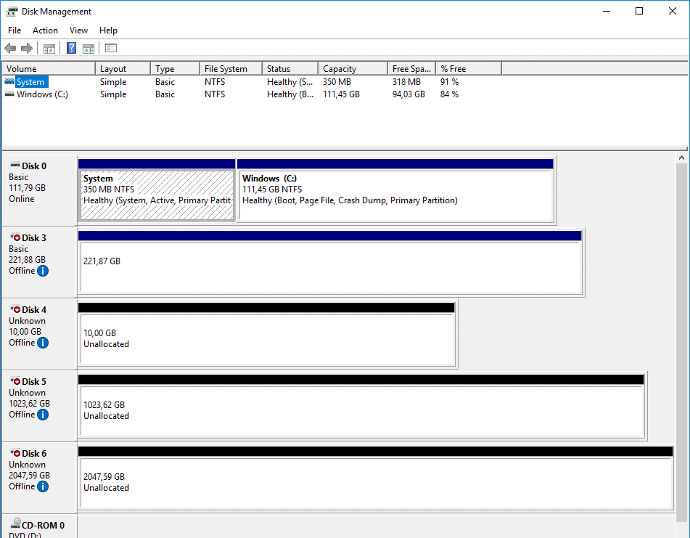Open Help via the blue question mark icon

71,48
